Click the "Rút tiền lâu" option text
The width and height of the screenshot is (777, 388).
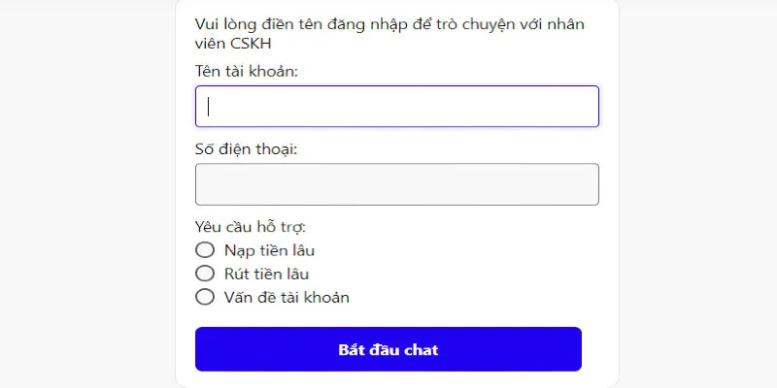click(x=259, y=274)
